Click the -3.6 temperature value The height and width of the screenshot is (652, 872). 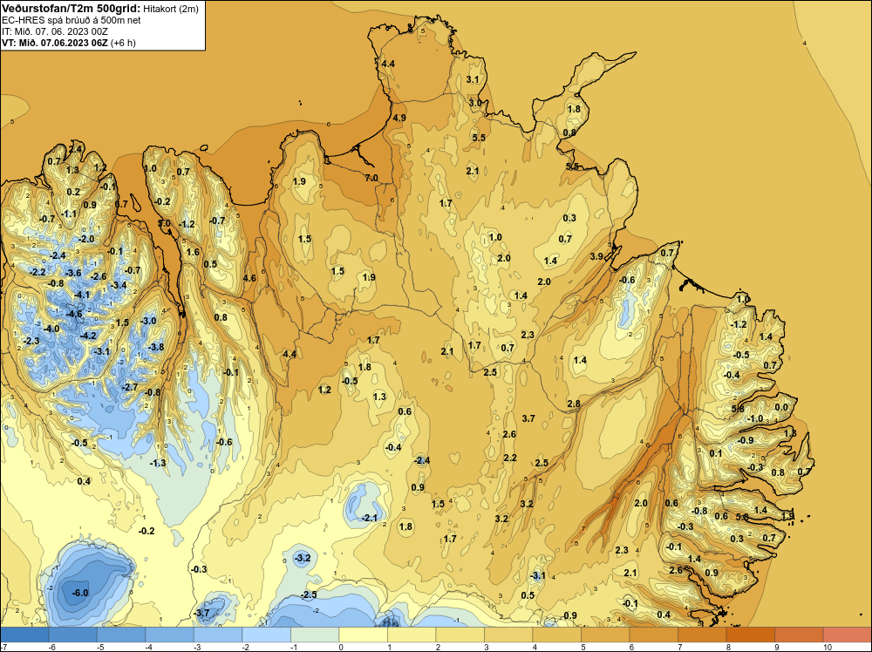click(x=73, y=273)
